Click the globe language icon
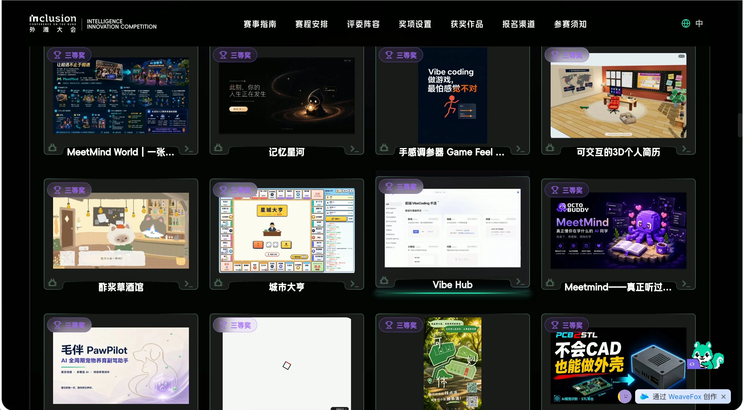The image size is (743, 410). pyautogui.click(x=686, y=23)
